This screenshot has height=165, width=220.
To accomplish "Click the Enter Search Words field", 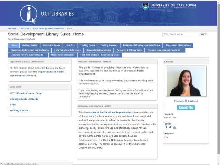I will coord(180,34).
